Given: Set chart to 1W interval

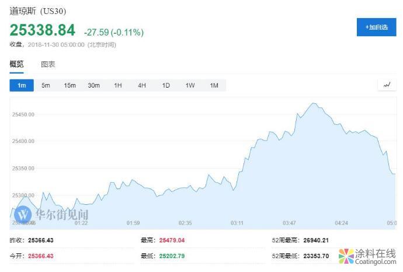Looking at the screenshot, I should (190, 86).
